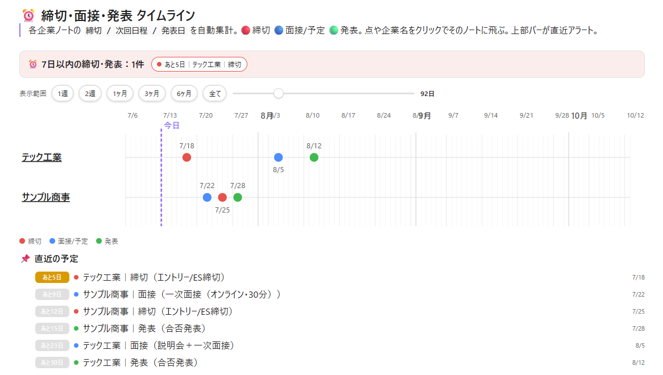Click the 7日以内の締切・発表：1件 alert text
Image resolution: width=663 pixels, height=375 pixels.
[x=93, y=64]
